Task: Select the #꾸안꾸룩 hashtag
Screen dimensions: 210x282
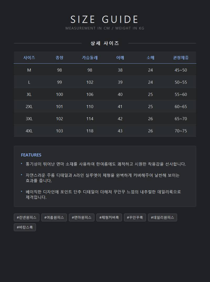Action: click(x=135, y=218)
